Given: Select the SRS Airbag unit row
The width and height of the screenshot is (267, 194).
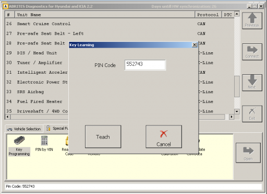Looking at the screenshot, I should 37,92.
